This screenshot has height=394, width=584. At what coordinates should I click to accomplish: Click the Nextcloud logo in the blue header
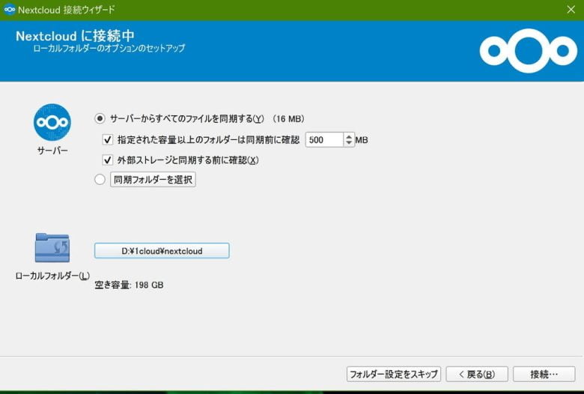pyautogui.click(x=528, y=51)
